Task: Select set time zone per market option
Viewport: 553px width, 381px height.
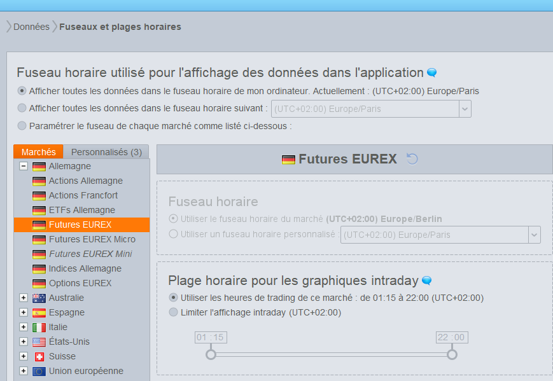Action: [x=22, y=125]
